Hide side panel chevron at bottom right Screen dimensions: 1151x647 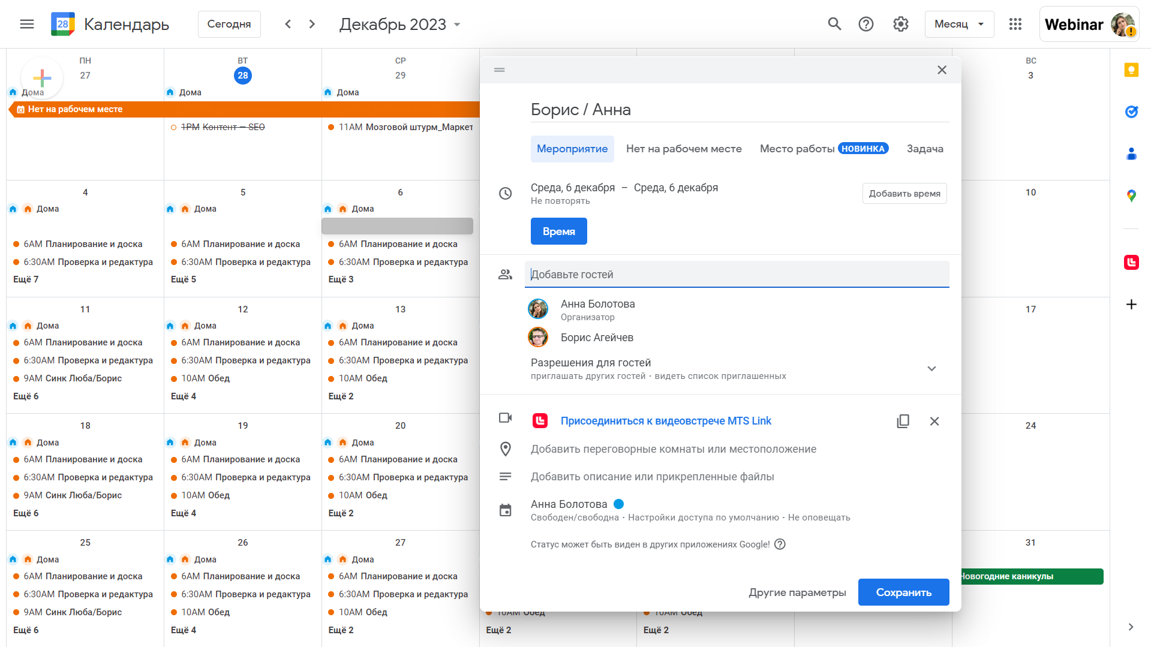(1131, 627)
